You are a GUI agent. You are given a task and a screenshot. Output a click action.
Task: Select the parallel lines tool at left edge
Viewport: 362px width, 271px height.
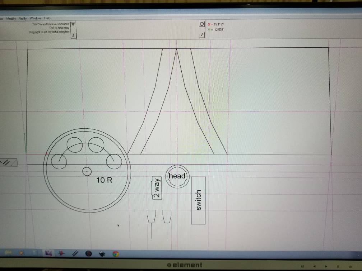(6, 162)
